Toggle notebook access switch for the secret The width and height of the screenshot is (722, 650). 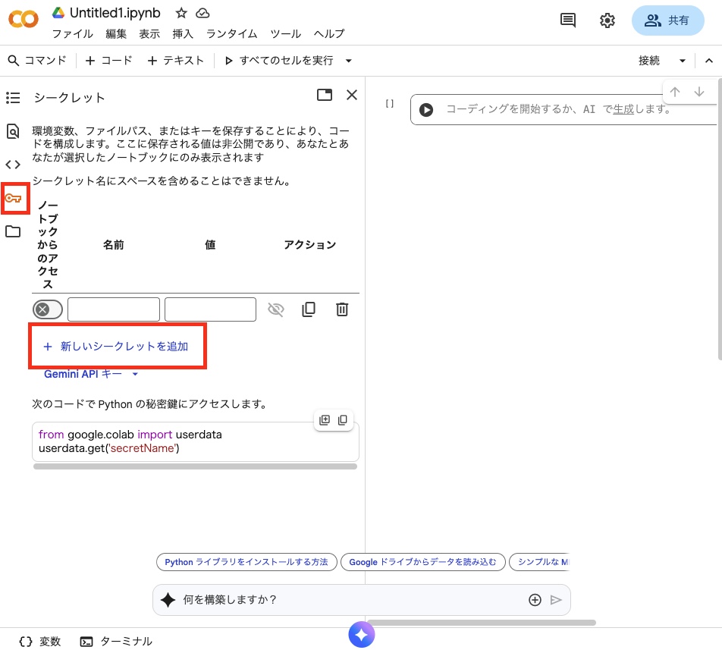click(48, 309)
